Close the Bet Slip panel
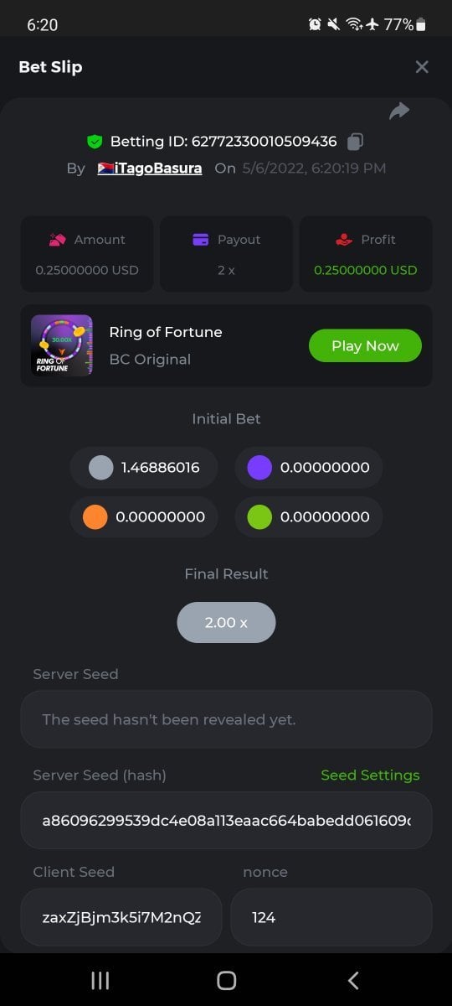Viewport: 452px width, 1006px height. tap(422, 67)
